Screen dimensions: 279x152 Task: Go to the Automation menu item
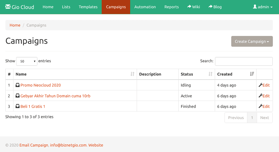pyautogui.click(x=145, y=7)
